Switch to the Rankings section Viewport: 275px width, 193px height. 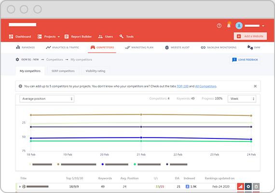(x=26, y=47)
